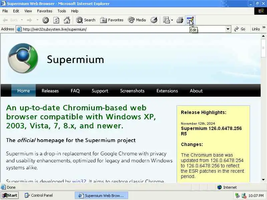Click the vertical scrollbar thumb

coord(263,48)
